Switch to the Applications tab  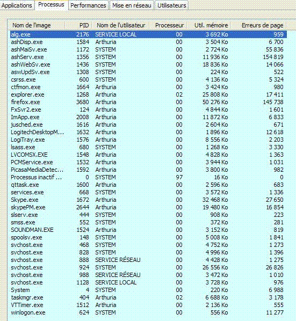[17, 5]
